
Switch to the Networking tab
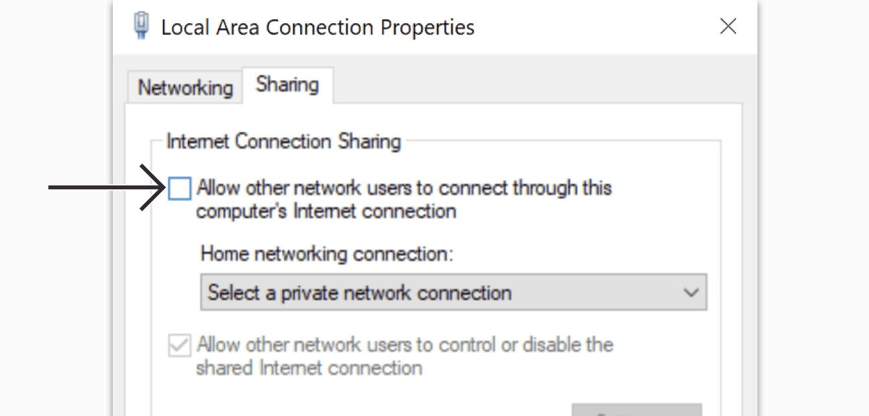[x=185, y=87]
